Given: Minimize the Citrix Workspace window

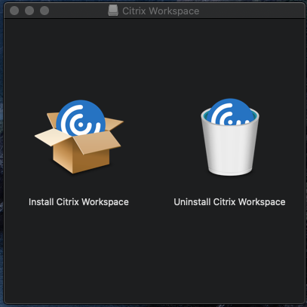Looking at the screenshot, I should [29, 11].
